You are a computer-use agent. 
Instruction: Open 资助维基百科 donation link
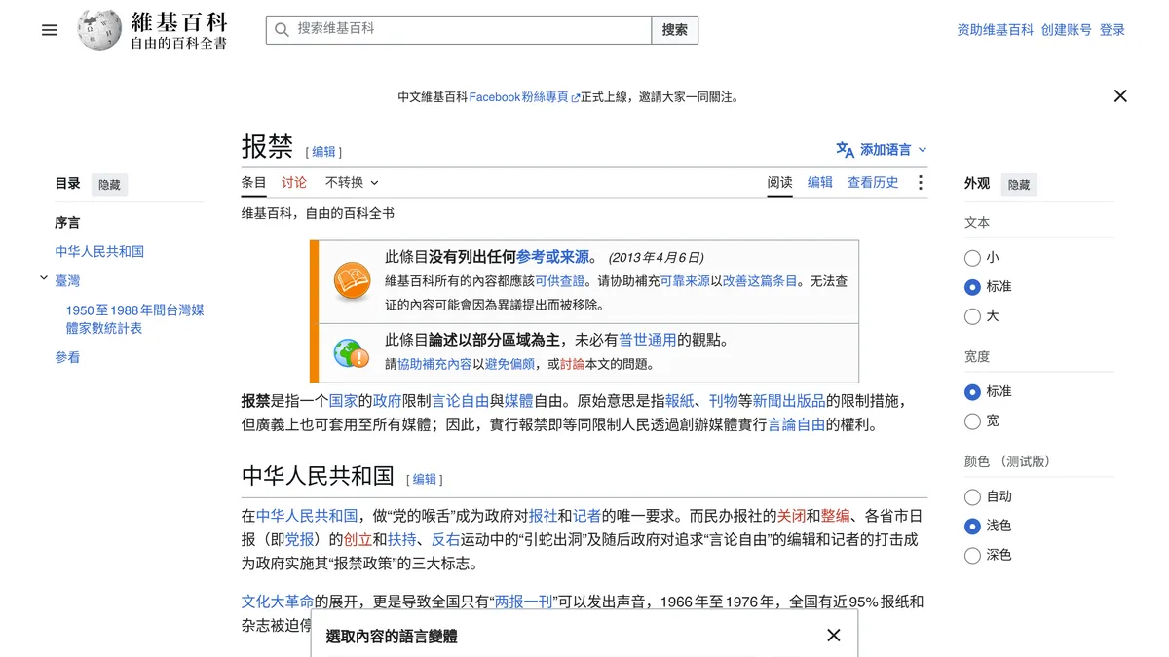click(x=996, y=30)
